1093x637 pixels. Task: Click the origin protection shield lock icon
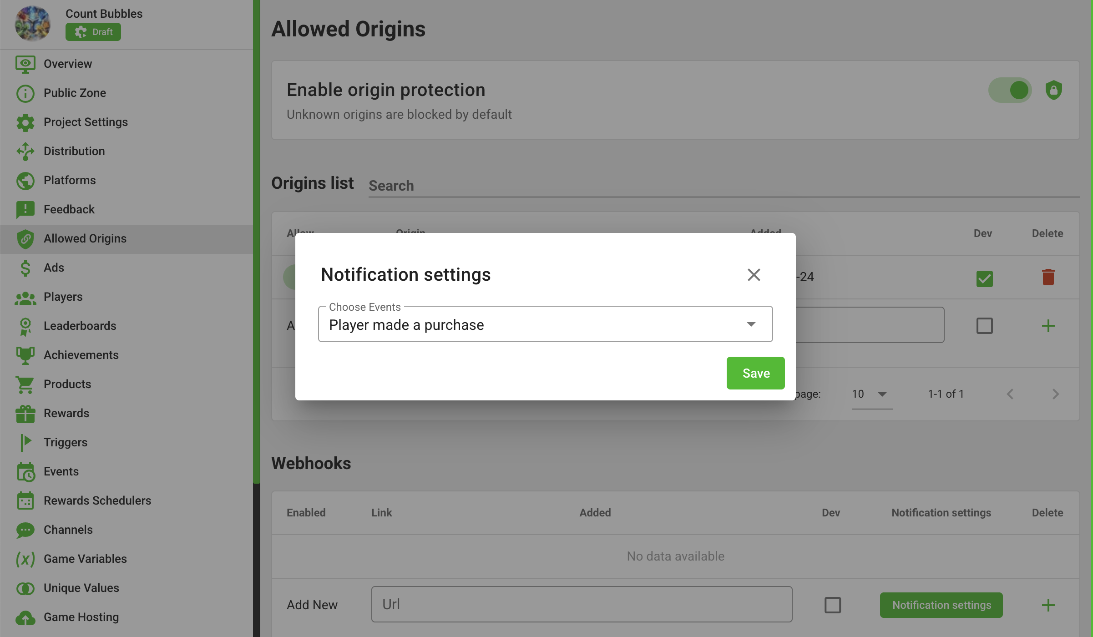coord(1054,90)
